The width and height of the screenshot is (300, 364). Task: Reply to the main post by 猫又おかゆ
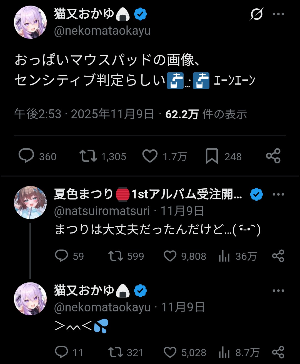pos(26,156)
